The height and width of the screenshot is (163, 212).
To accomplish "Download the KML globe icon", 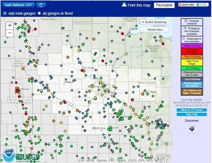I will coord(192,129).
